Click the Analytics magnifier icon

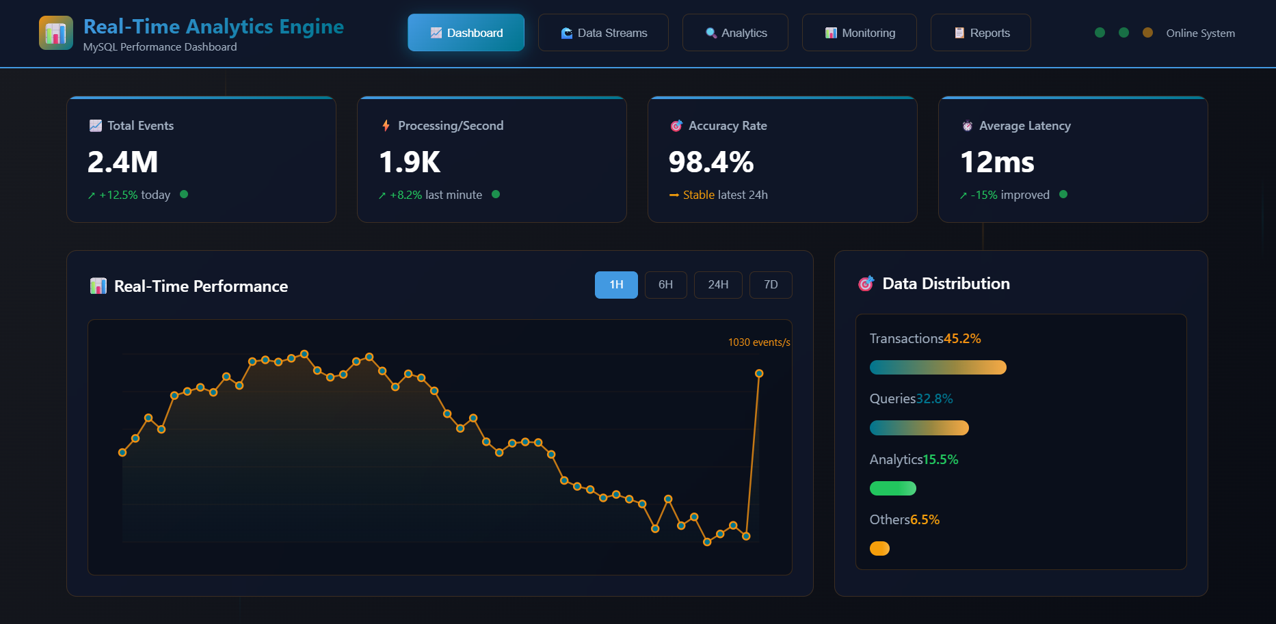pos(710,32)
